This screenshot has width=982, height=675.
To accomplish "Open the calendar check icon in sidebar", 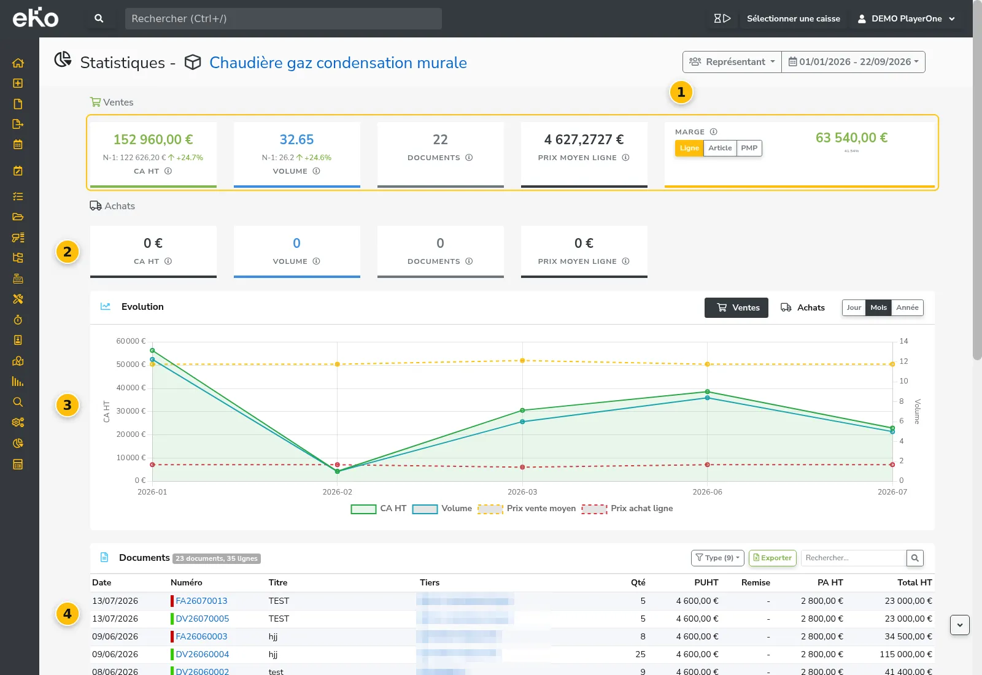I will [18, 171].
